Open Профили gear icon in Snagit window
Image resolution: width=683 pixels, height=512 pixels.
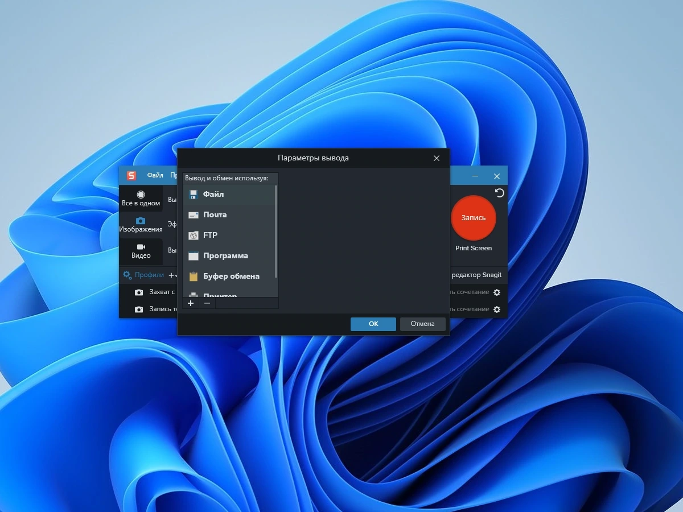click(127, 275)
